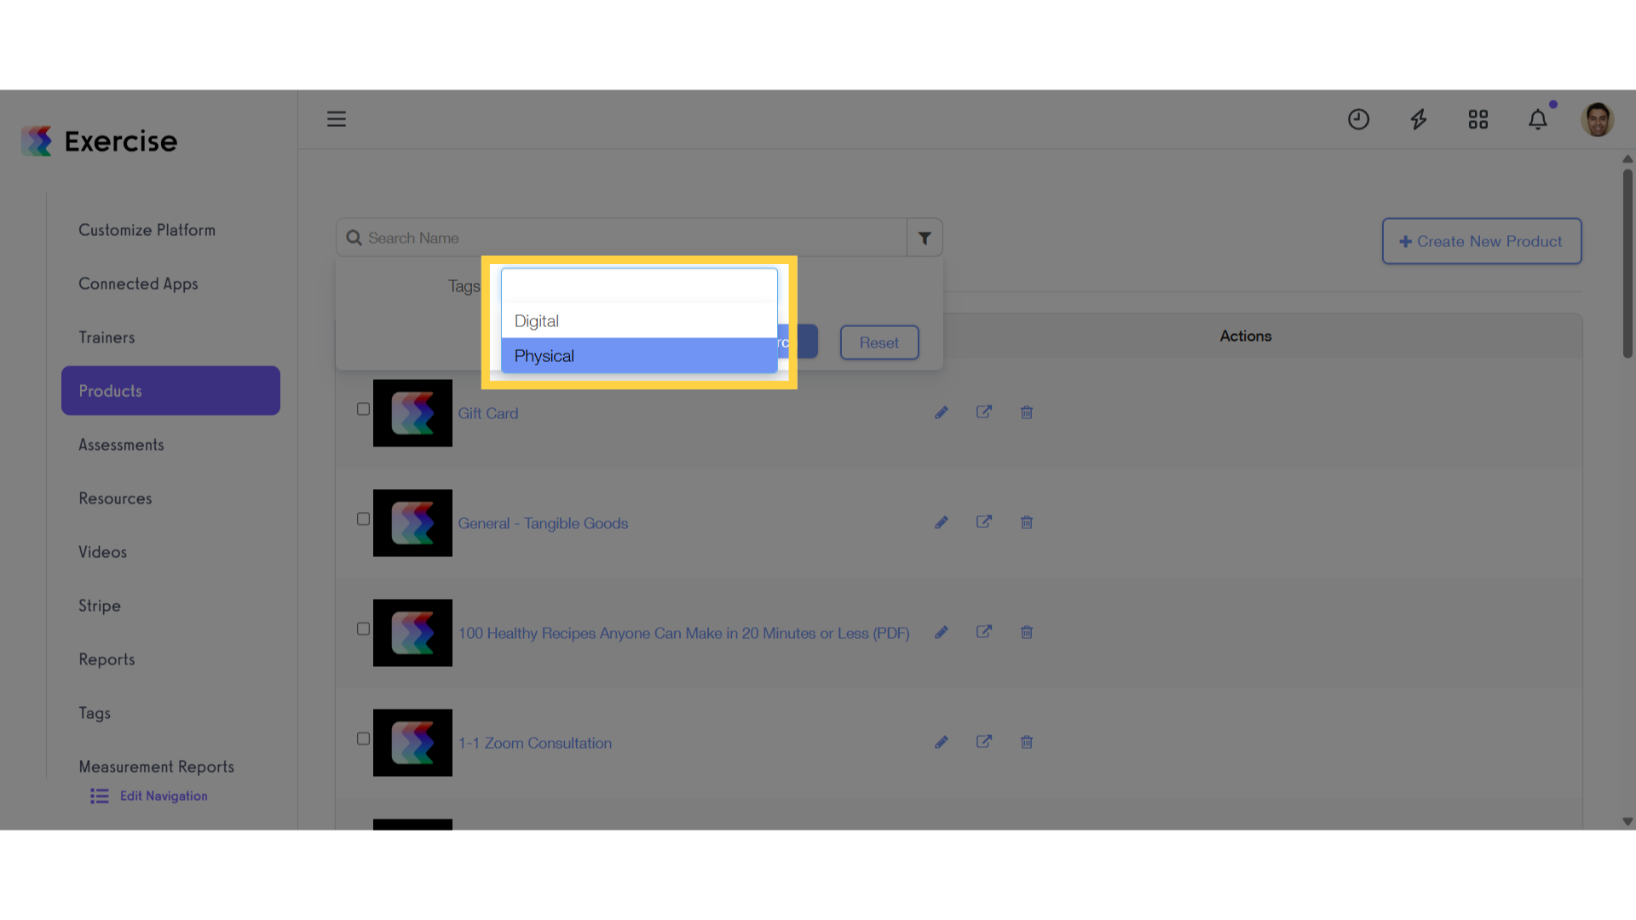Edit the Gift Card product via pencil icon

click(x=942, y=412)
